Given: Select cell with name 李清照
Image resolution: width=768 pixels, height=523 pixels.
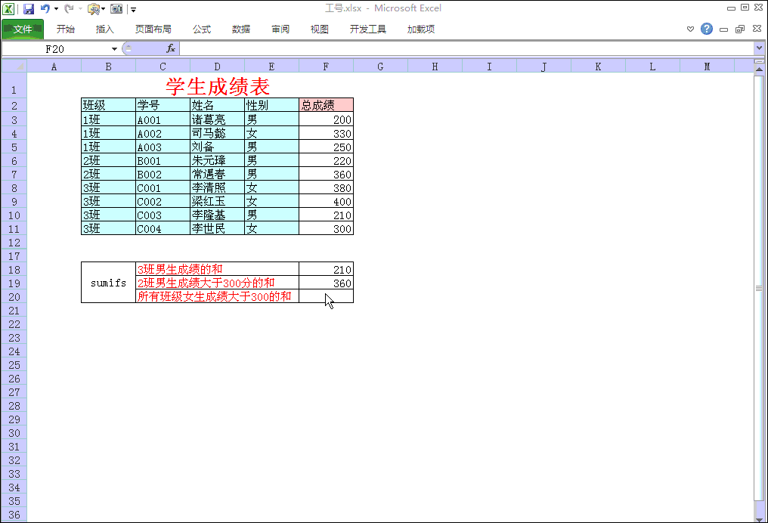Looking at the screenshot, I should tap(217, 187).
